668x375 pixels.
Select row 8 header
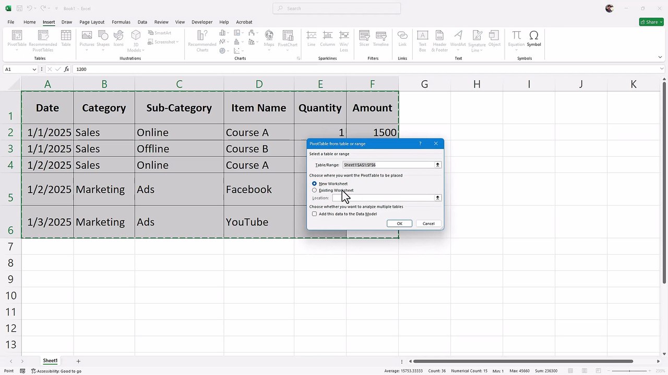[10, 262]
